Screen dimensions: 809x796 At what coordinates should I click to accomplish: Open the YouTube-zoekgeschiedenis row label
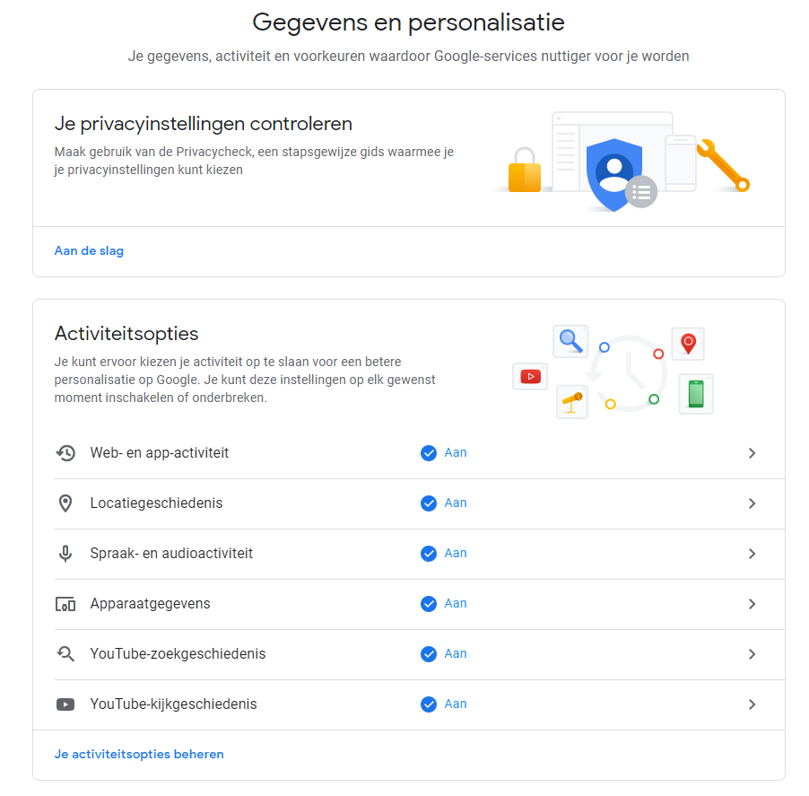coord(178,654)
